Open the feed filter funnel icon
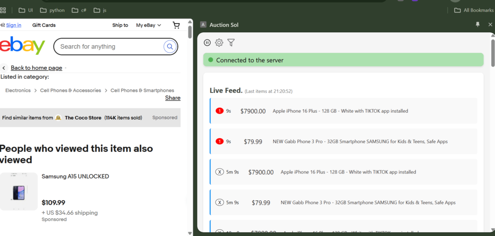The image size is (495, 236). pyautogui.click(x=231, y=42)
